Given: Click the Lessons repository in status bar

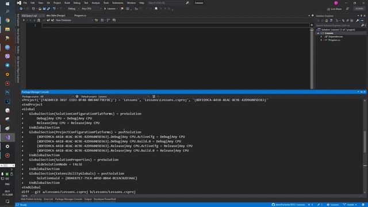Looking at the screenshot, I should point(333,205).
